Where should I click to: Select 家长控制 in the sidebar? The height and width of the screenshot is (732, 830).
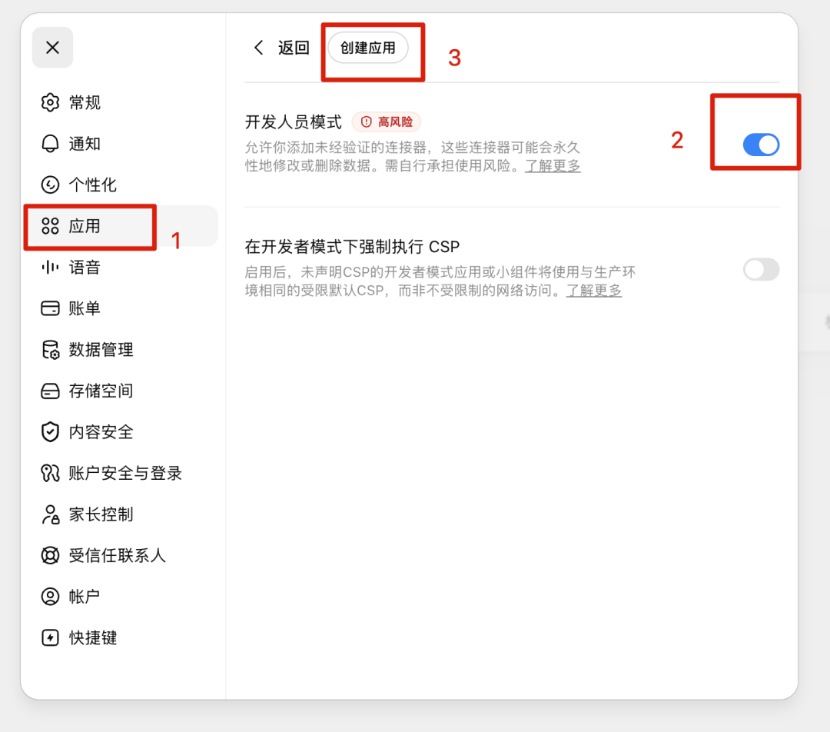[121, 514]
